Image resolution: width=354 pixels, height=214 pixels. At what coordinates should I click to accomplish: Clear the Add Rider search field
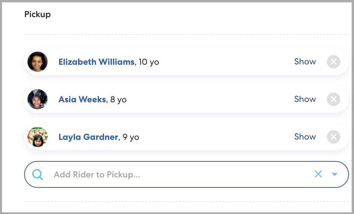coord(318,174)
